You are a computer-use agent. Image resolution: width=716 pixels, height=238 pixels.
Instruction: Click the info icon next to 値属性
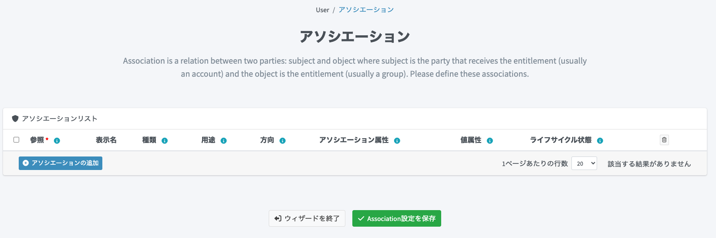click(x=490, y=141)
